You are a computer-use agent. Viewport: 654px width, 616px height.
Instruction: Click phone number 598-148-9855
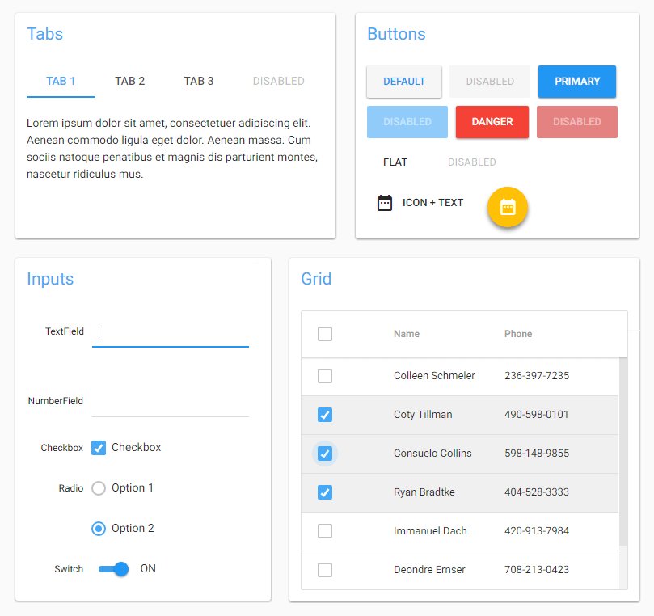537,454
